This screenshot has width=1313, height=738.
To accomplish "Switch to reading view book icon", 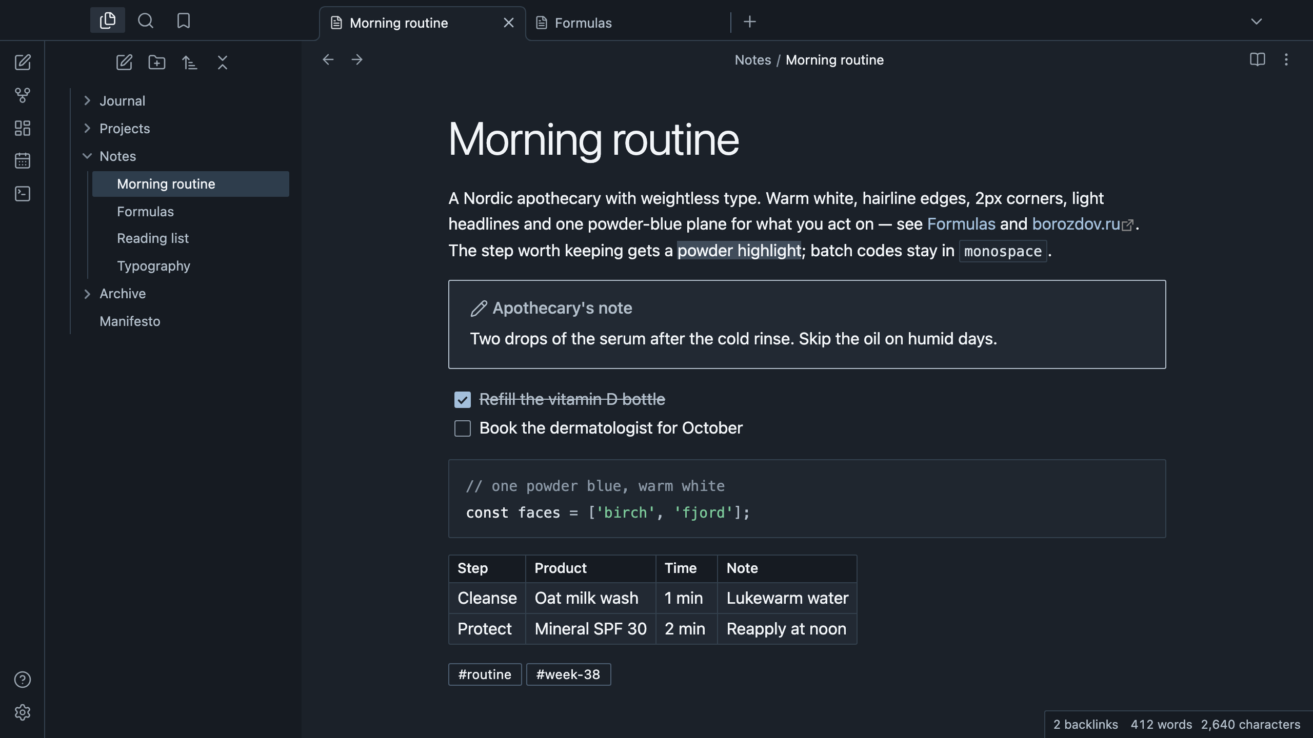I will click(1258, 60).
